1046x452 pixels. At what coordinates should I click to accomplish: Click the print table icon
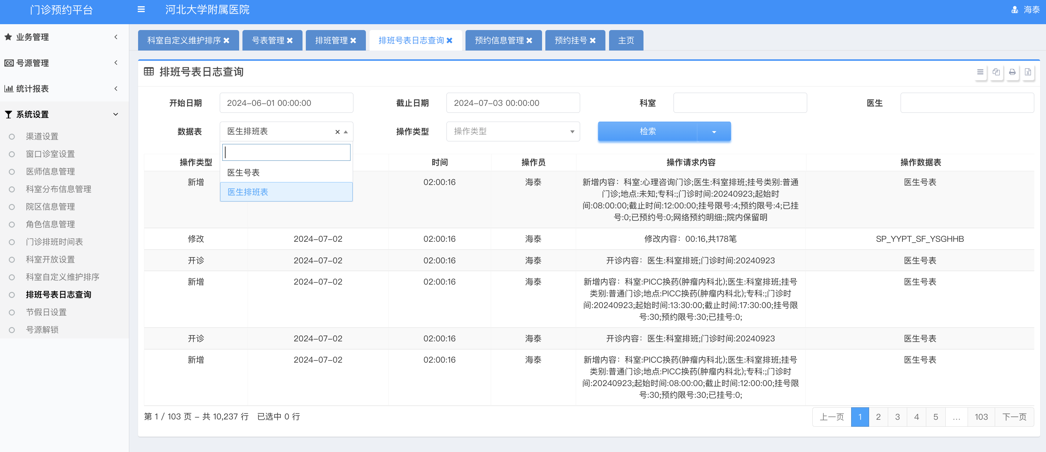coord(1012,72)
